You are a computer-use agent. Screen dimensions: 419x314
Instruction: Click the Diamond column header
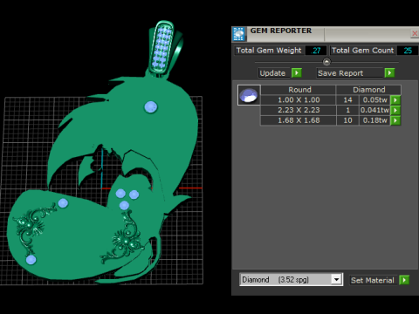[368, 90]
